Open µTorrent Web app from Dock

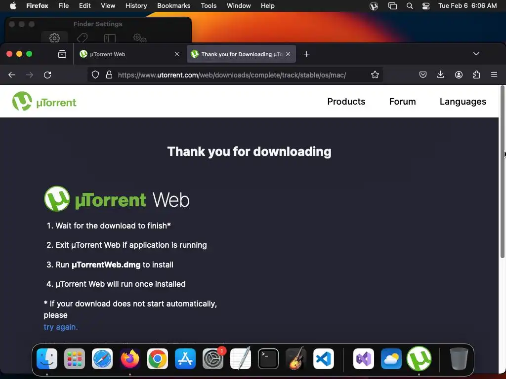pos(419,358)
